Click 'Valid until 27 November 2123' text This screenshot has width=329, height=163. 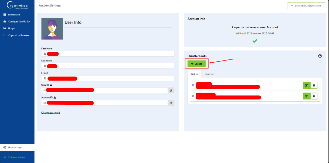[x=255, y=33]
